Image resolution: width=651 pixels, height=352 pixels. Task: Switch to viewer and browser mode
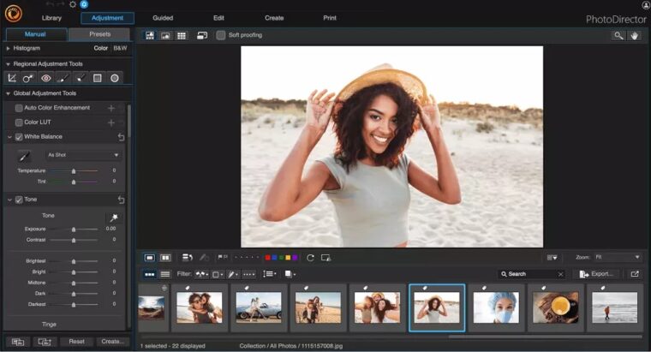(x=150, y=35)
